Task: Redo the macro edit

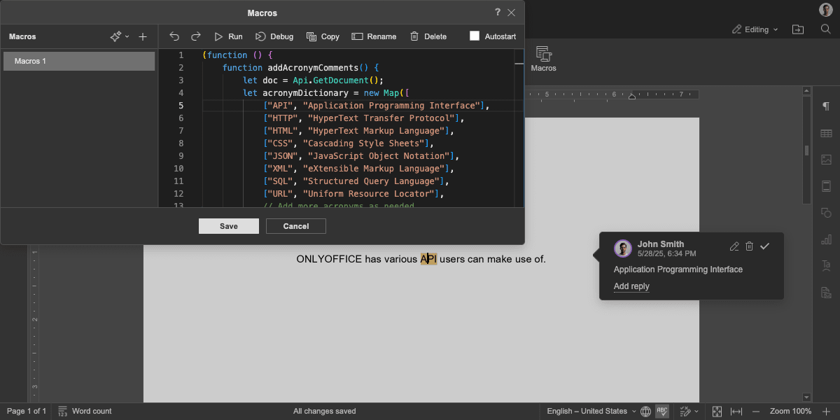Action: pyautogui.click(x=196, y=36)
